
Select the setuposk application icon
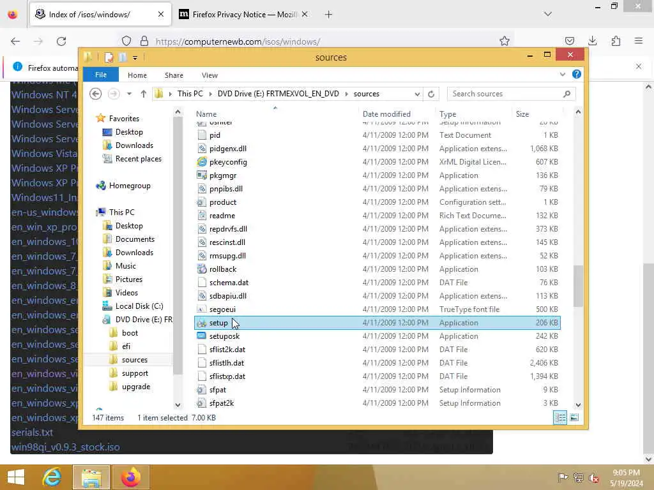pyautogui.click(x=202, y=336)
